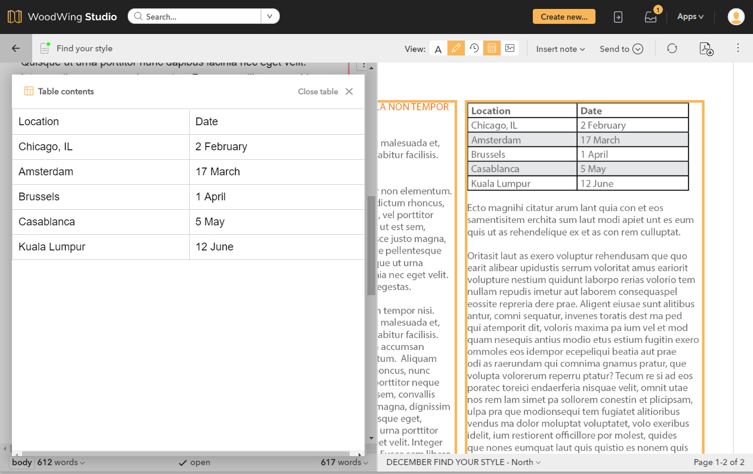
Task: Close the table with the X icon
Action: coord(349,91)
